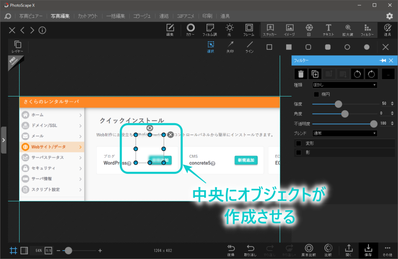This screenshot has width=398, height=259.
Task: Pick the filled rectangle shape
Action: [x=289, y=47]
